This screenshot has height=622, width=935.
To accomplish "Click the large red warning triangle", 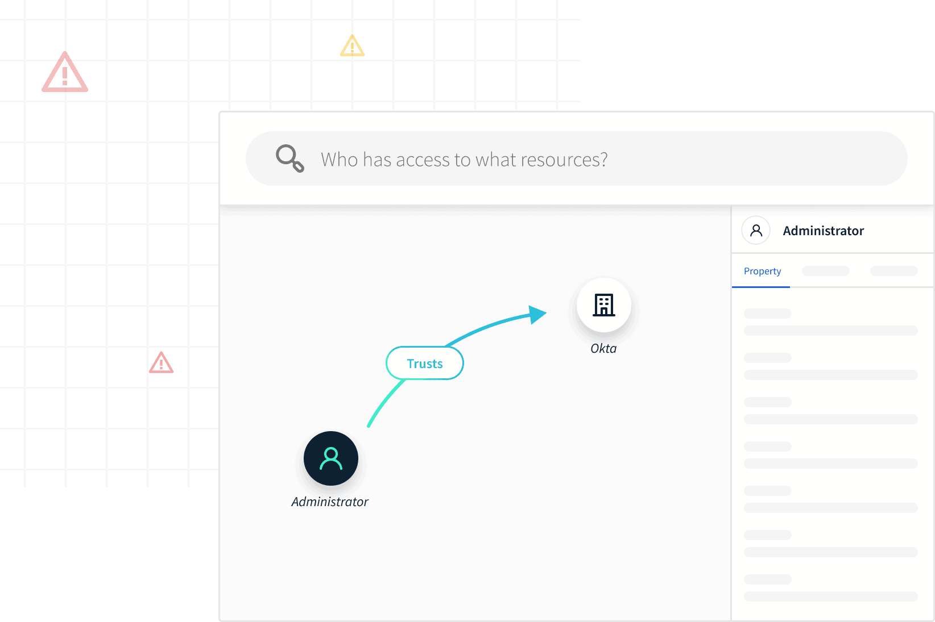I will click(x=65, y=72).
